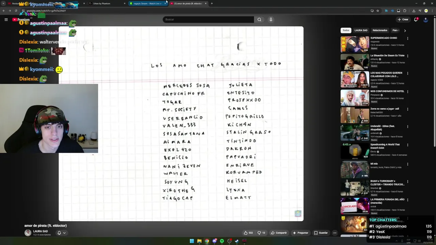Open the YouTube account avatar menu
This screenshot has width=436, height=245.
coord(425,19)
